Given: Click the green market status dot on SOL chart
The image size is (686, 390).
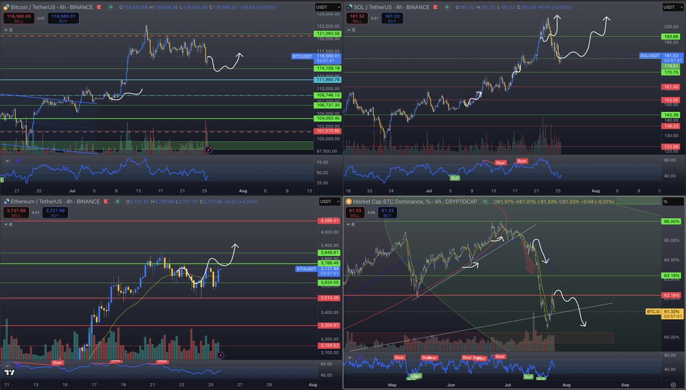Looking at the screenshot, I should click(447, 7).
